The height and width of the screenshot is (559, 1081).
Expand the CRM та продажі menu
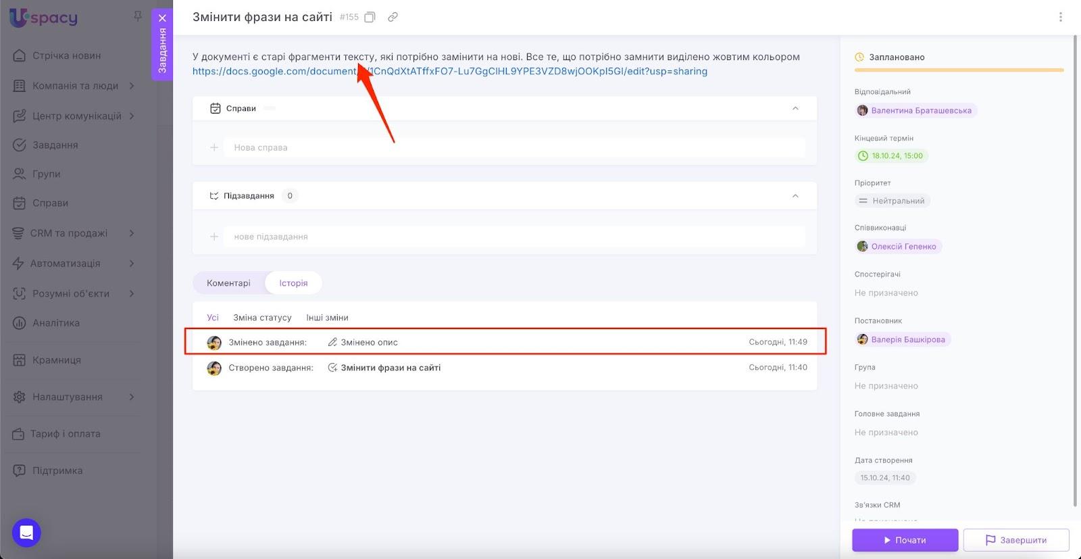click(132, 233)
